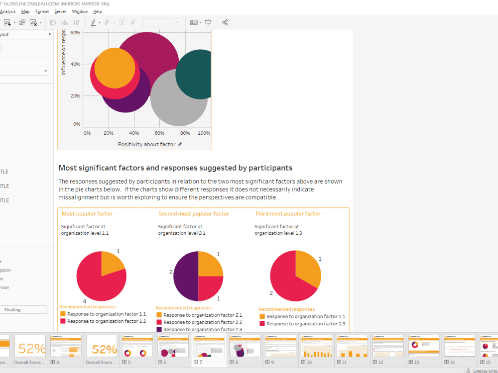Click the Show/Hide Cards icon

click(193, 22)
